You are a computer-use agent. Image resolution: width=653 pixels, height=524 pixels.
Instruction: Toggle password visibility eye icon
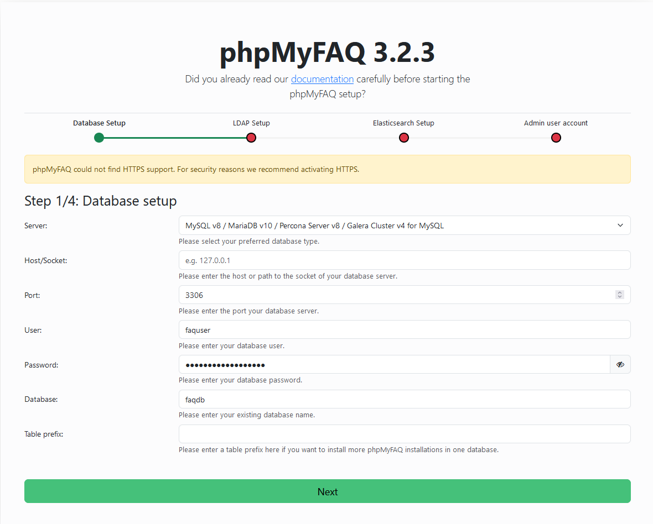click(x=620, y=365)
